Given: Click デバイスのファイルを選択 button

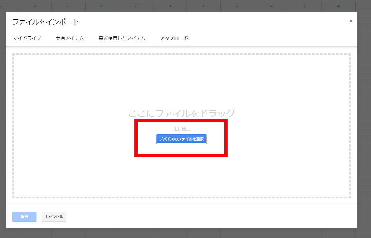Looking at the screenshot, I should (181, 139).
